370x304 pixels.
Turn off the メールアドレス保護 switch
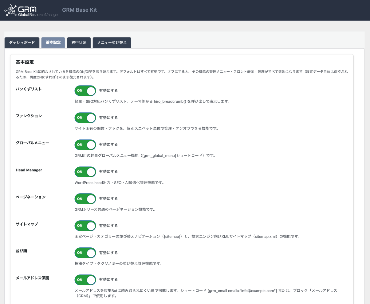coord(85,280)
